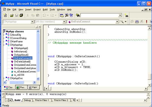Open the Edit menu
The width and height of the screenshot is (152, 107).
coord(14,10)
